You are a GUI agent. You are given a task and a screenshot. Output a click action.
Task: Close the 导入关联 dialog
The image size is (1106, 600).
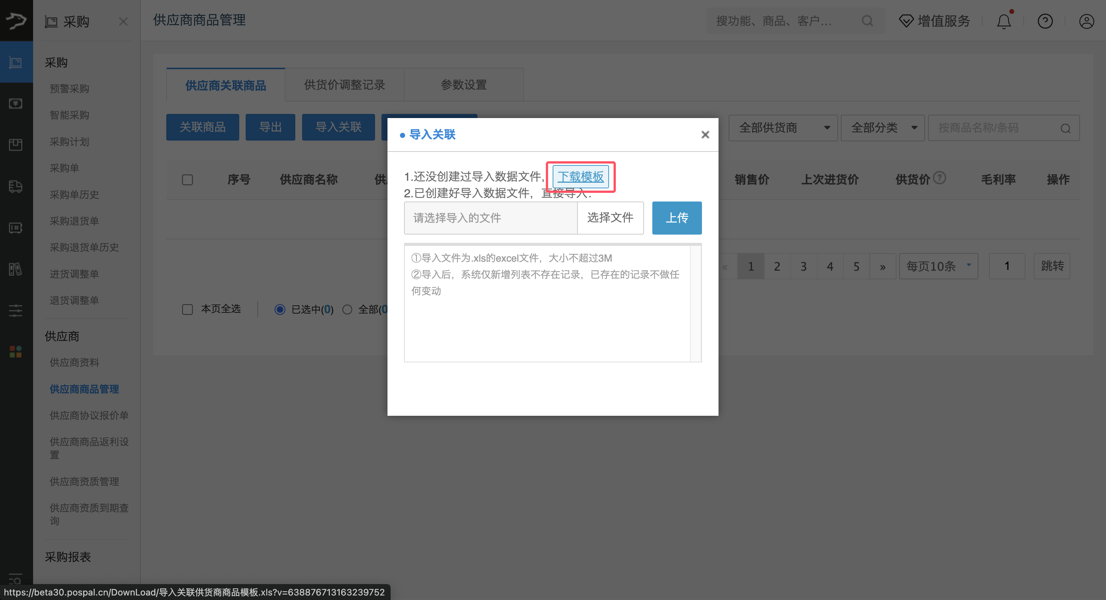pos(705,135)
